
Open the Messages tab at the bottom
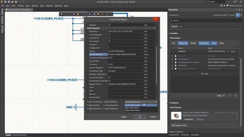[x=195, y=135]
